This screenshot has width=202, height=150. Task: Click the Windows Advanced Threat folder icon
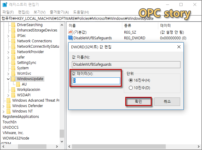pos(8,100)
